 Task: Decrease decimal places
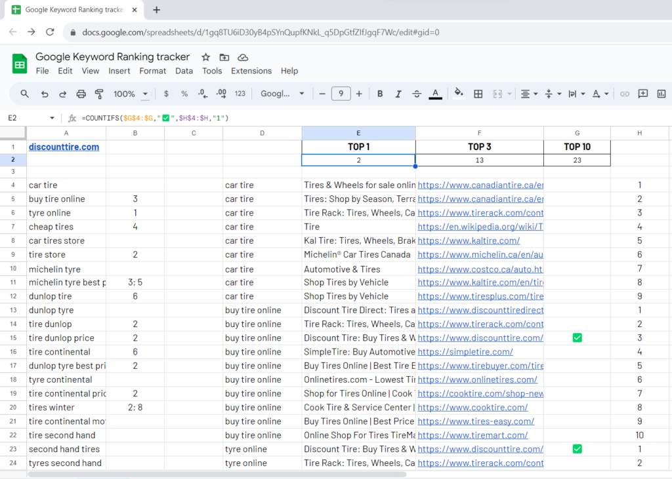[203, 94]
